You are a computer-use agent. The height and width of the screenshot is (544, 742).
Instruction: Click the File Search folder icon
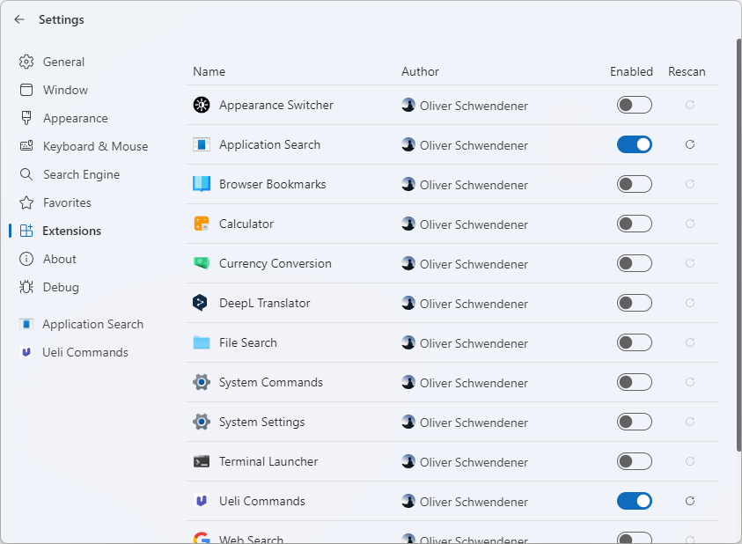pos(202,342)
